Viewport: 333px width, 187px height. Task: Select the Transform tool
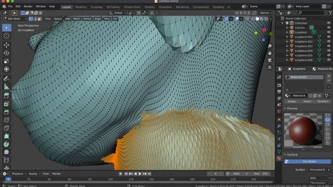click(6, 69)
